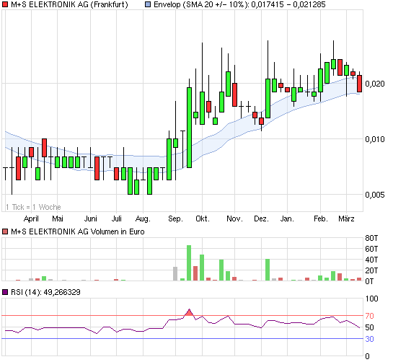Click the red RSI 70 level label
This screenshot has width=393, height=362.
coord(370,316)
